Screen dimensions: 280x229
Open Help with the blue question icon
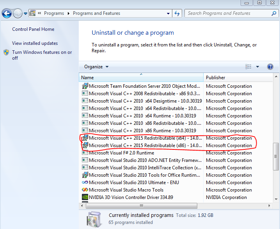[x=270, y=67]
